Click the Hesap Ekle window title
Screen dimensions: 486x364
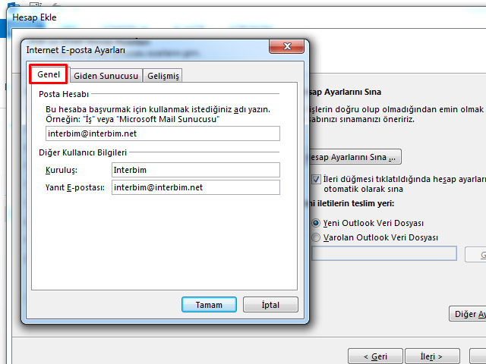(35, 17)
